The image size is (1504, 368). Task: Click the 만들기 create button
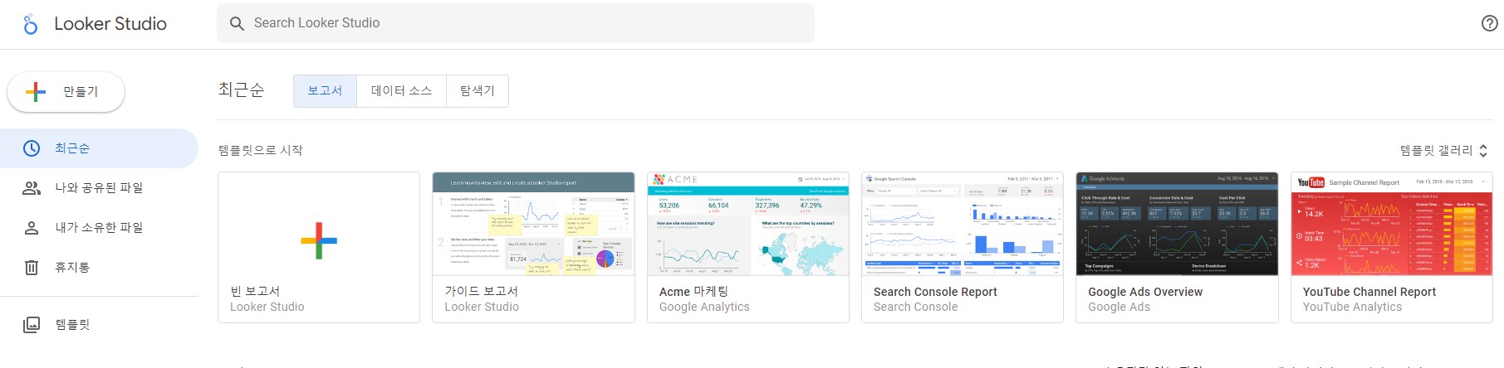(x=66, y=92)
